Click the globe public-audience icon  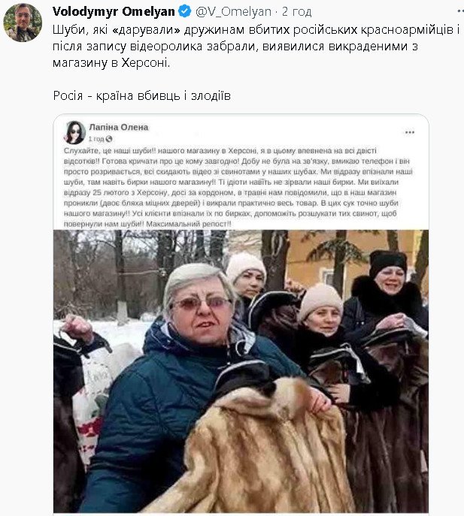pos(109,139)
